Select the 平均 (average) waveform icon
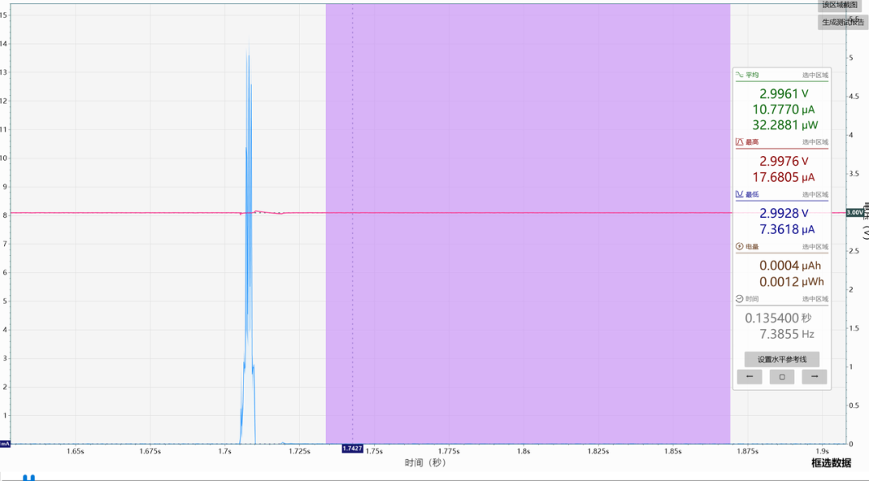 tap(741, 73)
